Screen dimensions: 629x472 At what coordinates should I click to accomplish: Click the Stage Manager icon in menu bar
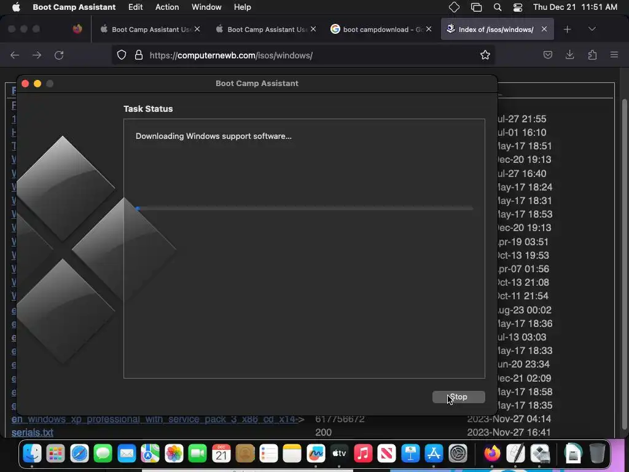pos(476,7)
